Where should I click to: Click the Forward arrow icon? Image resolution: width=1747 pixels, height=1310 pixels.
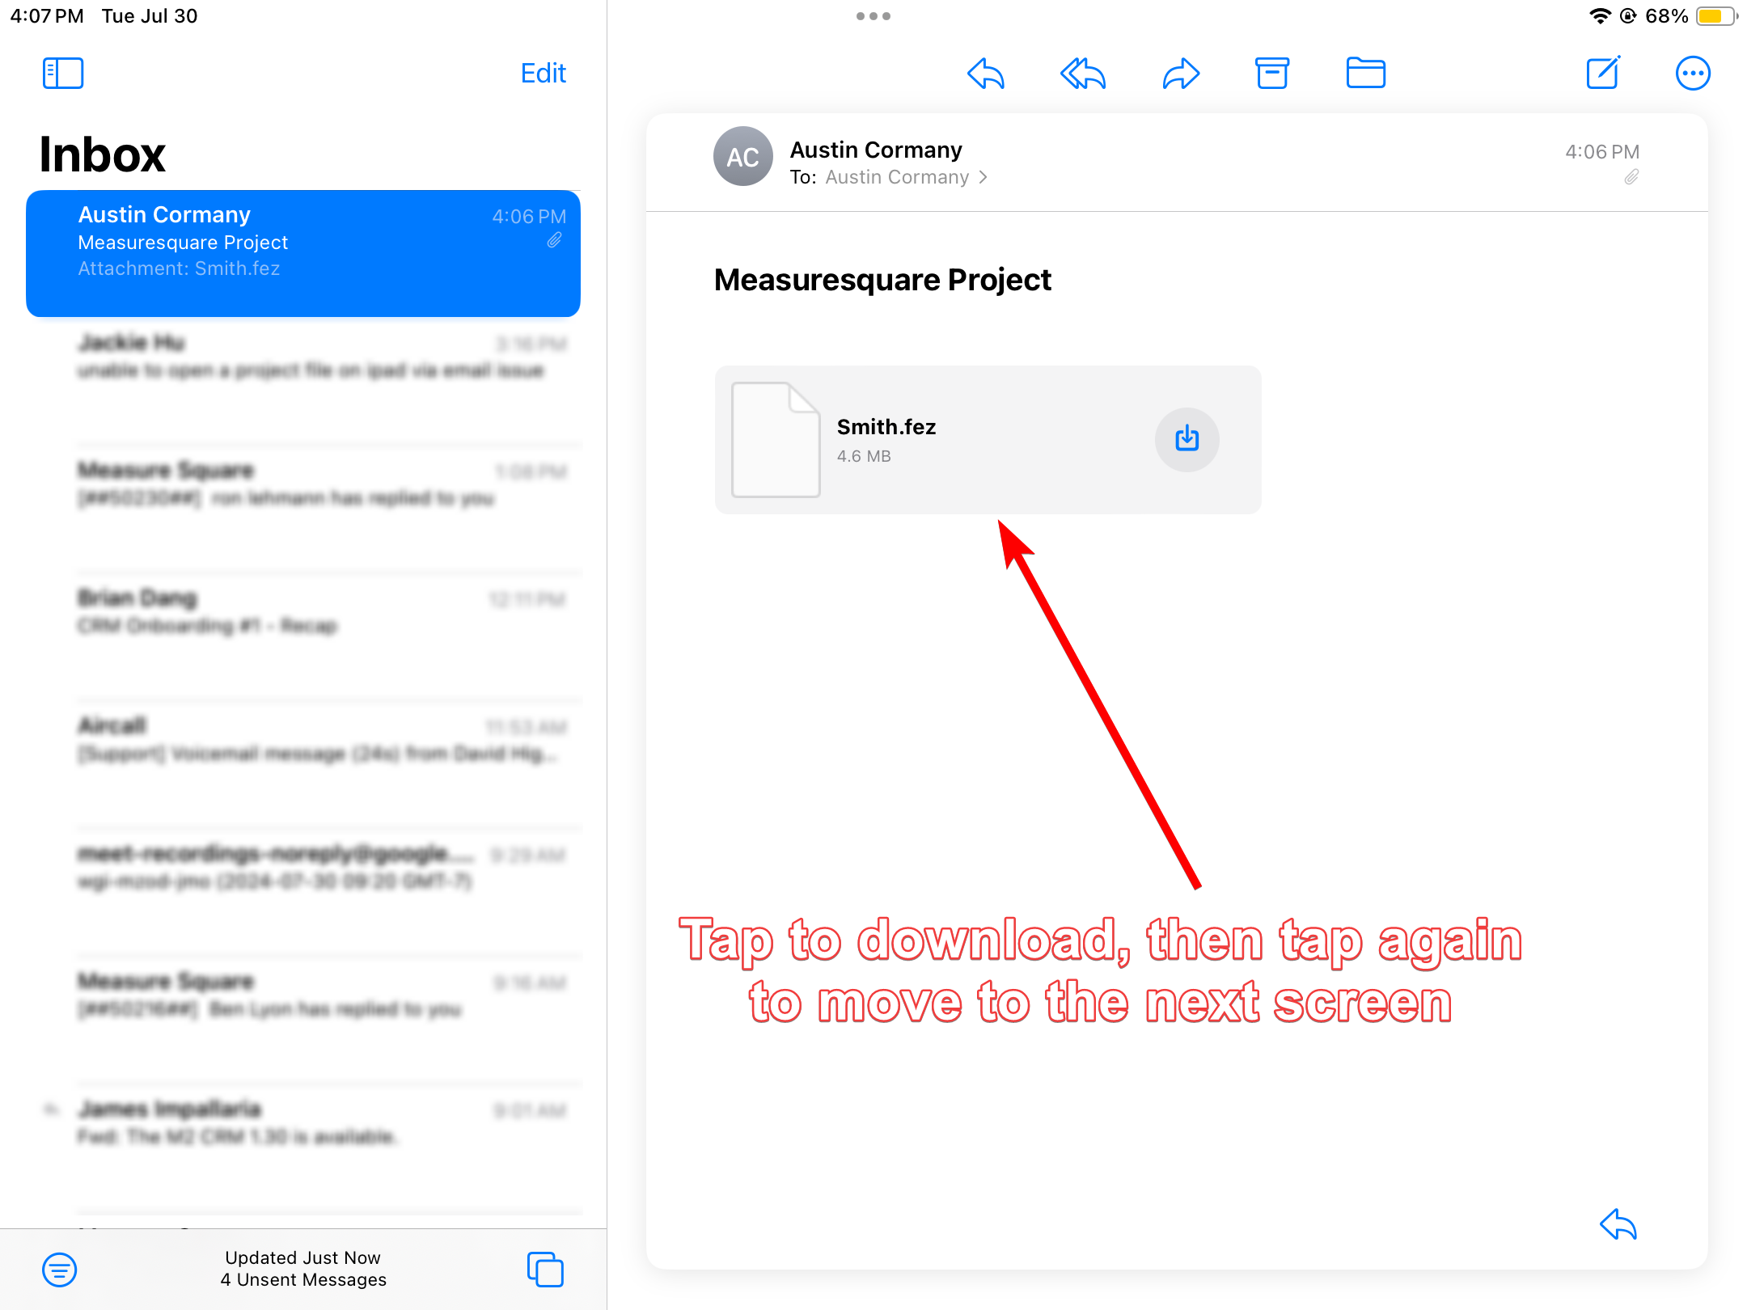pyautogui.click(x=1181, y=74)
